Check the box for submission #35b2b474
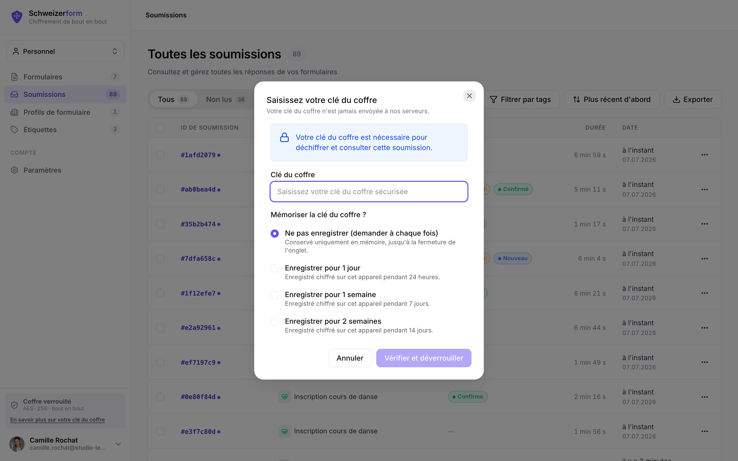 pyautogui.click(x=160, y=224)
